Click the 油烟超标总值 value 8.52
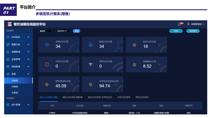Screen dimensions: 211x118 click(x=147, y=66)
